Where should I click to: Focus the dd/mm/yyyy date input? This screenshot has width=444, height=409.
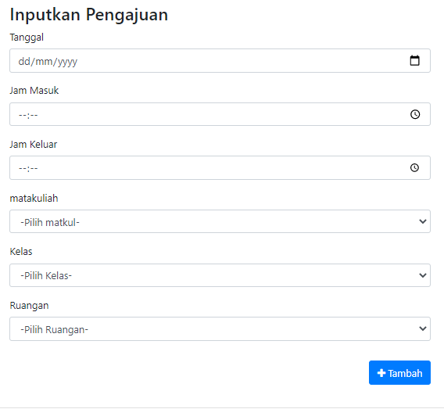click(220, 61)
